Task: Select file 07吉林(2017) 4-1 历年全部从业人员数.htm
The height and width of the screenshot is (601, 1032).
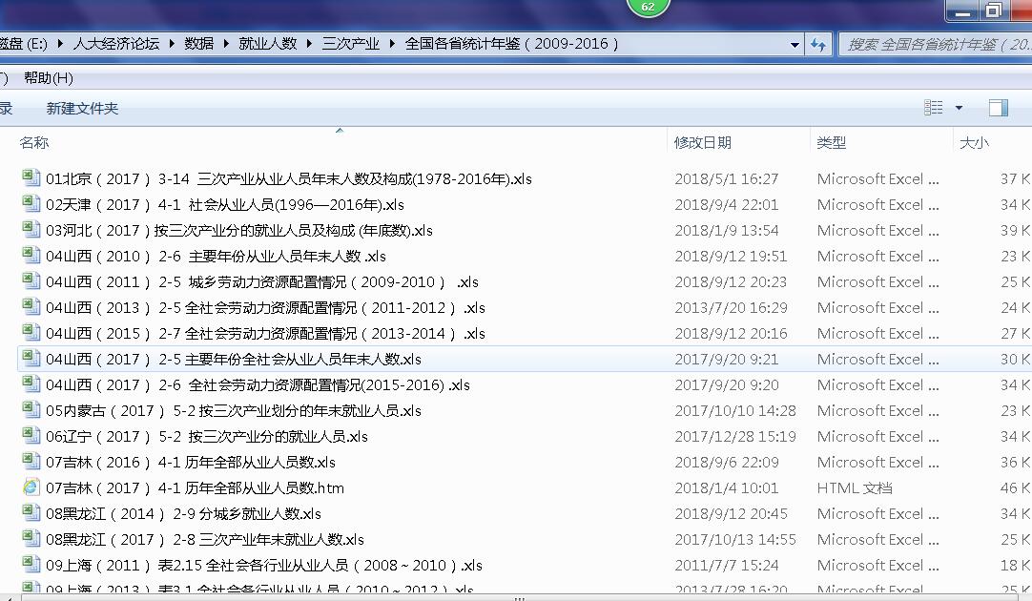Action: 195,487
